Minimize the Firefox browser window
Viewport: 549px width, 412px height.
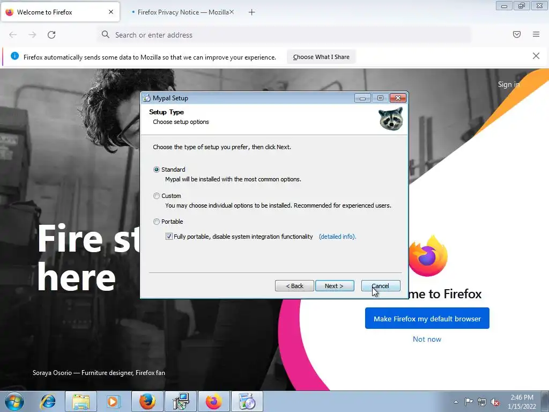tap(504, 5)
